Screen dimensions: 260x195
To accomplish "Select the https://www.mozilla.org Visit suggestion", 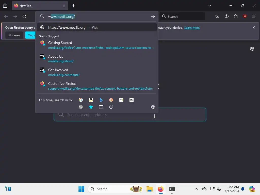I will point(97,27).
